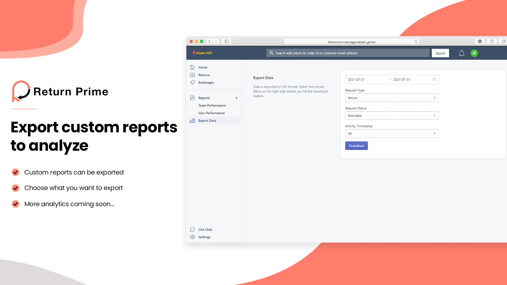The width and height of the screenshot is (507, 285).
Task: Open the Request Status dropdown
Action: [392, 116]
